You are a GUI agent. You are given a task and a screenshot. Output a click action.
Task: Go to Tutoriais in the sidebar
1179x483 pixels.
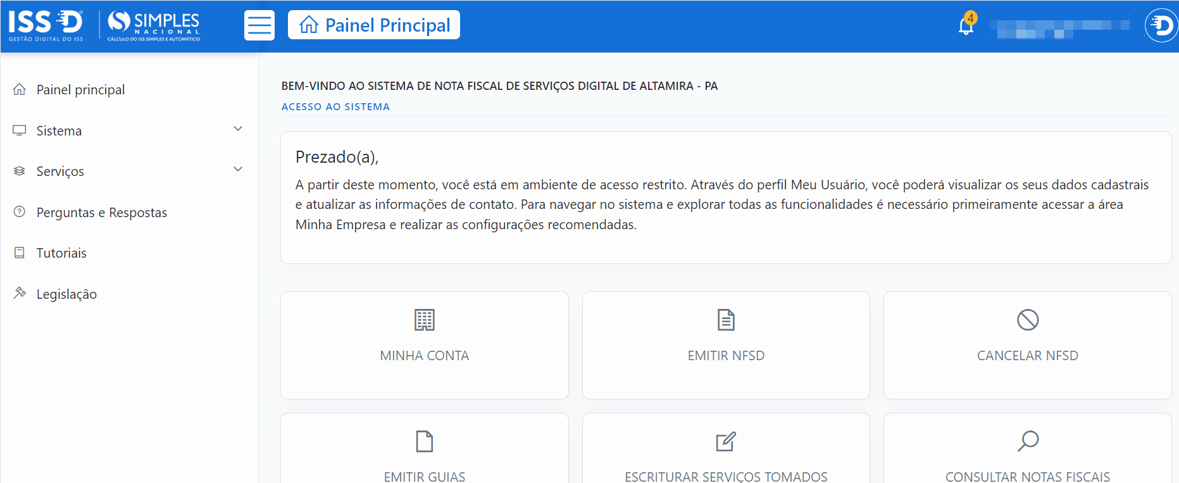tap(61, 253)
